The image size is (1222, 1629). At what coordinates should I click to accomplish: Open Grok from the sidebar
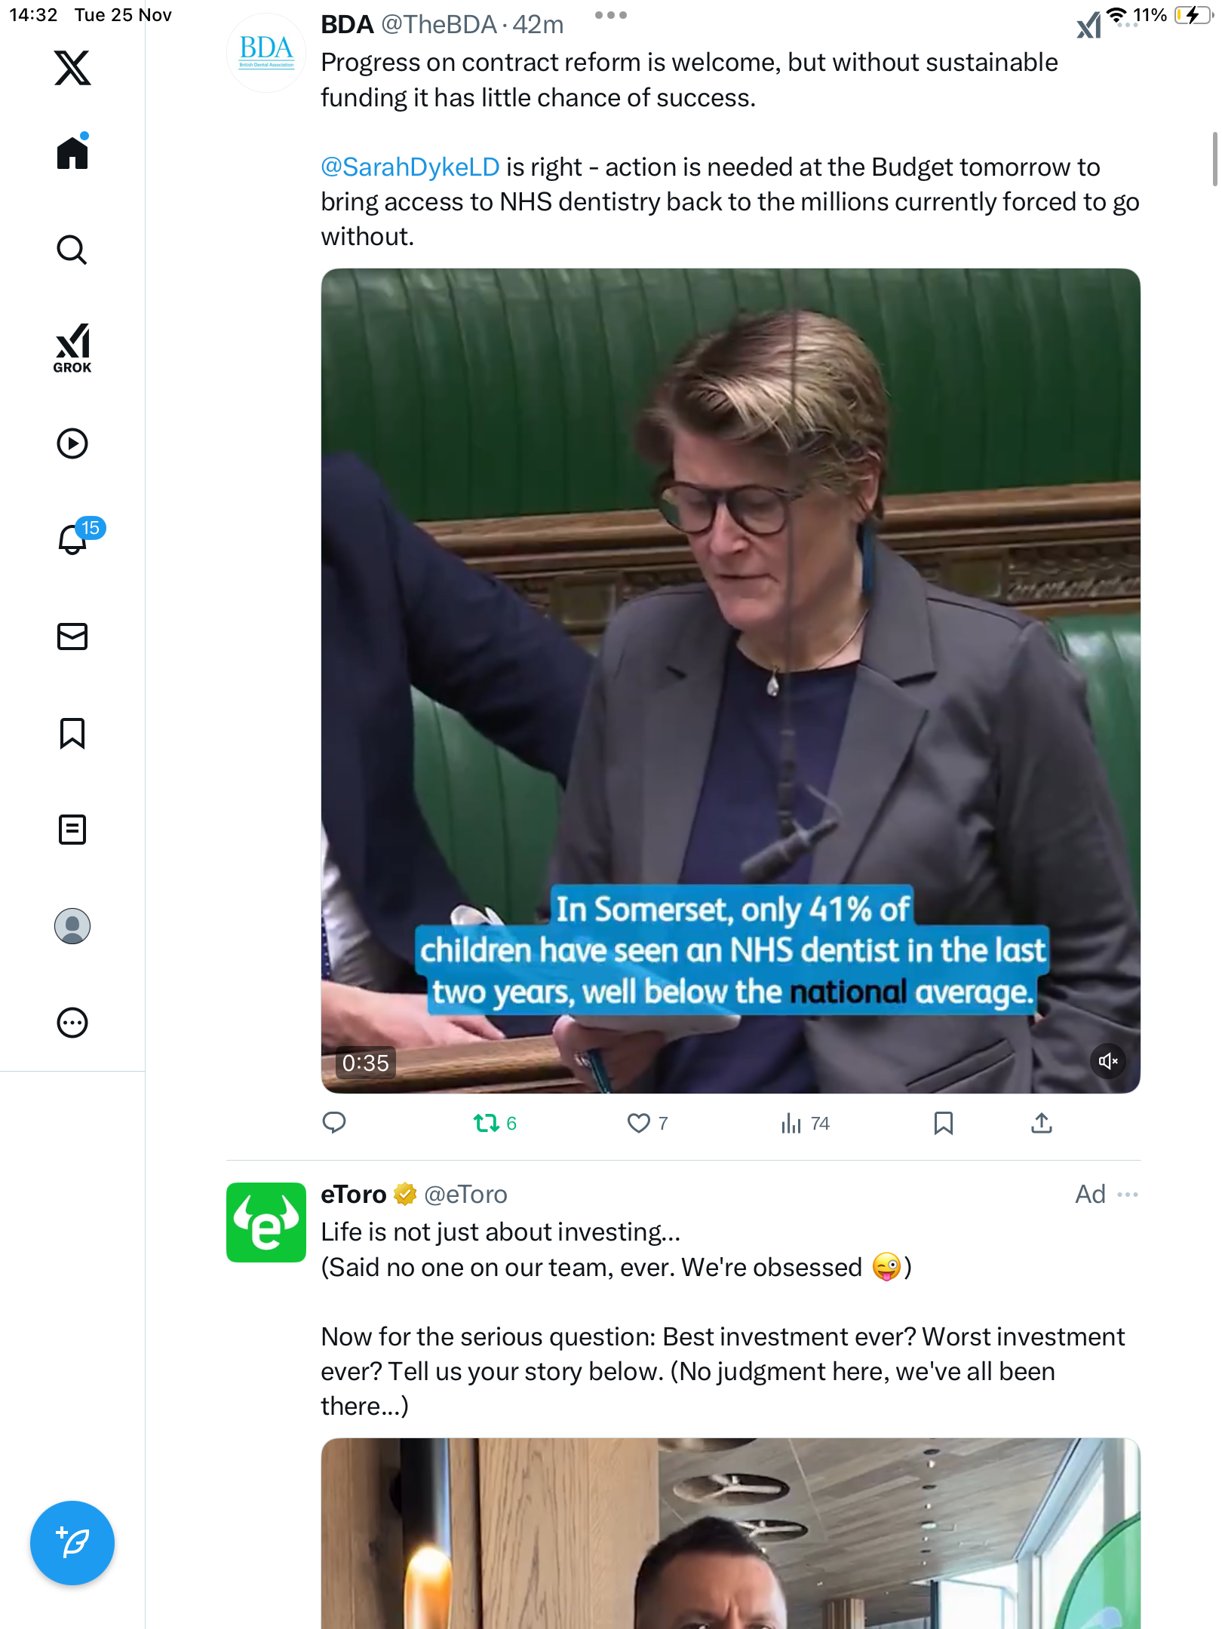coord(72,348)
